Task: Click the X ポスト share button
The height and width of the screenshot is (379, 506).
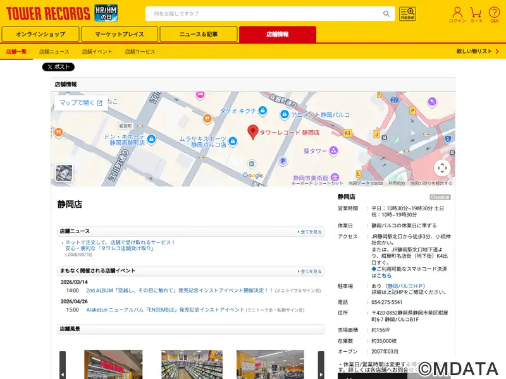Action: coord(58,67)
